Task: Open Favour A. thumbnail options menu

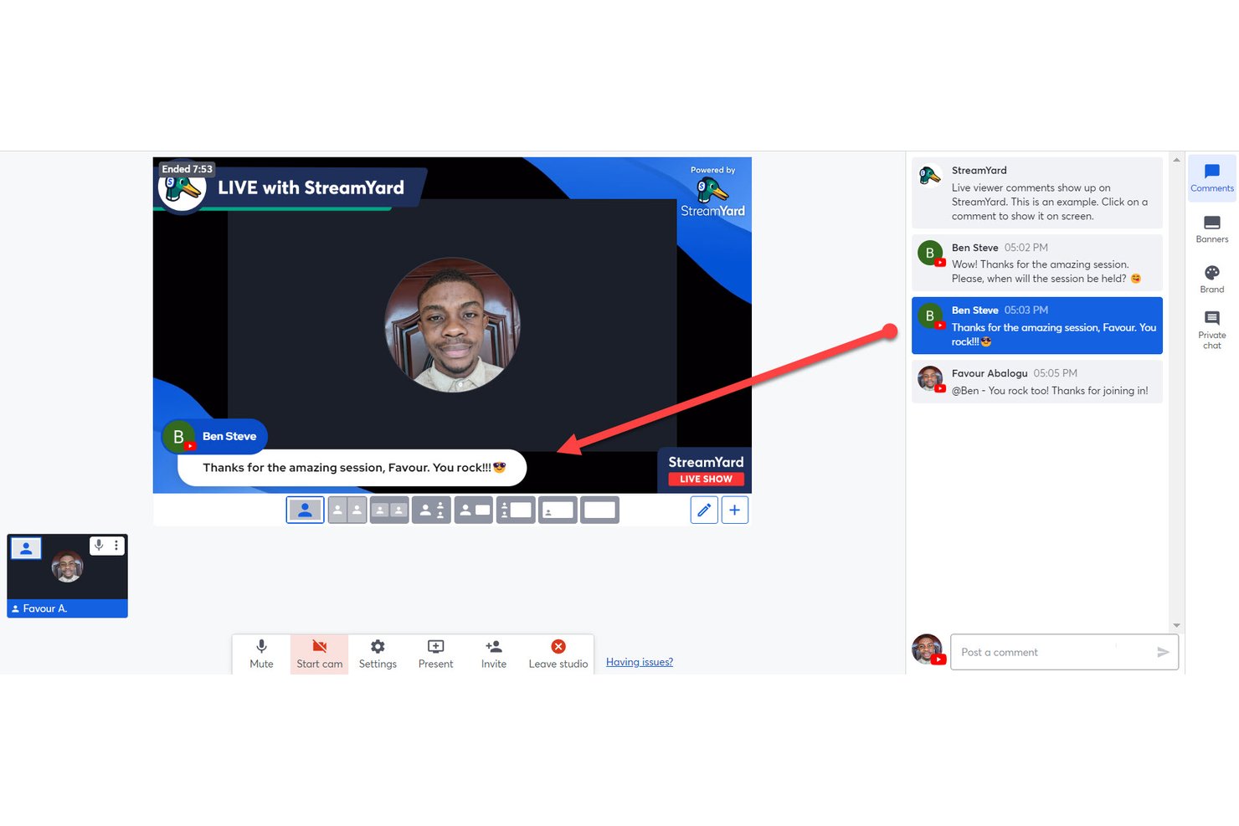Action: click(117, 546)
